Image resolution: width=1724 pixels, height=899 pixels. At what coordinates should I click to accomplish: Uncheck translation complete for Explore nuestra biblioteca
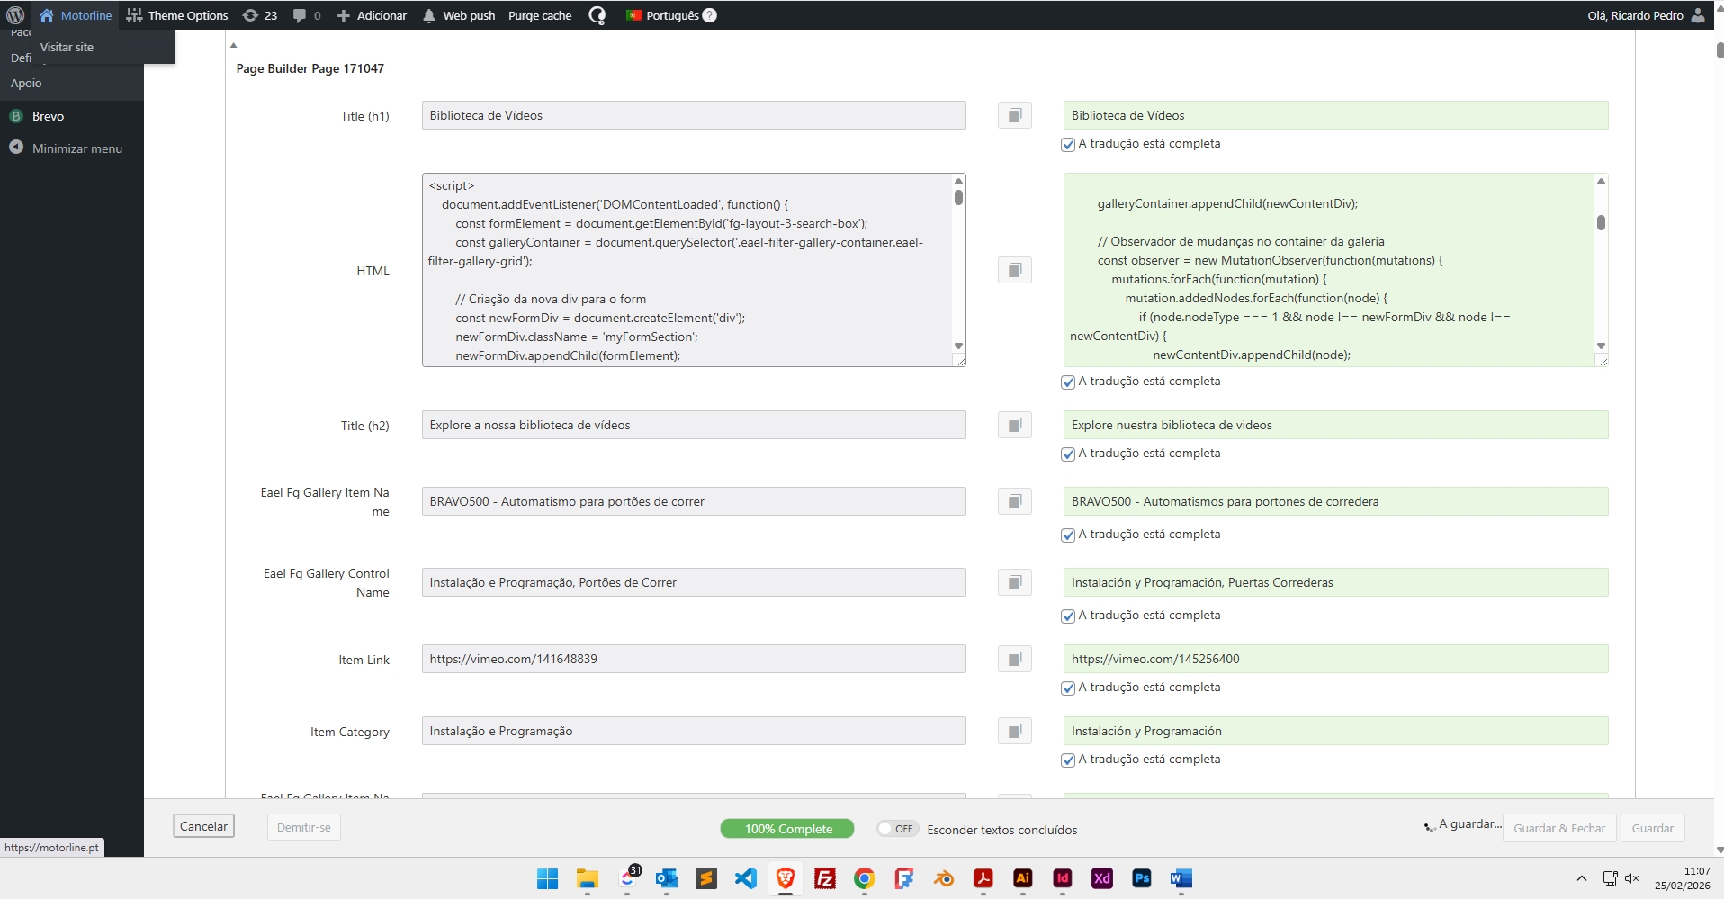tap(1068, 454)
